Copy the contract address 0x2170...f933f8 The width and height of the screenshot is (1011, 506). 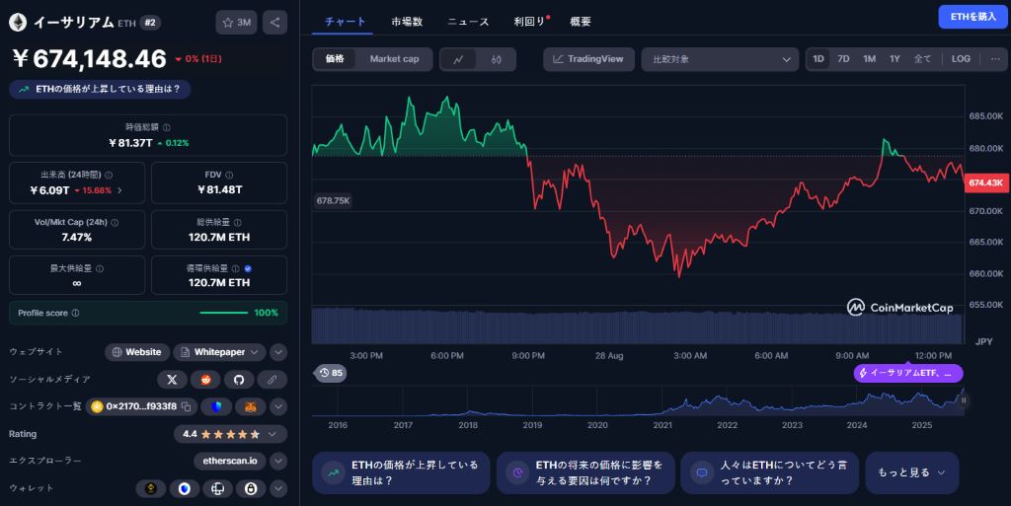186,406
